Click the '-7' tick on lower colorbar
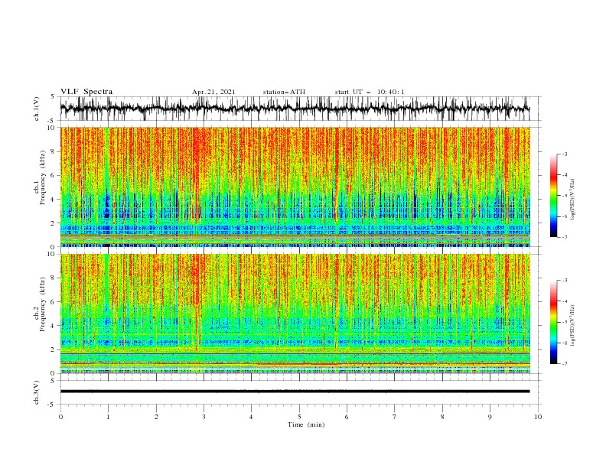606x468 pixels. pyautogui.click(x=565, y=364)
